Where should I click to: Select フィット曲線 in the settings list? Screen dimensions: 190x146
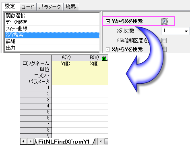point(52,29)
